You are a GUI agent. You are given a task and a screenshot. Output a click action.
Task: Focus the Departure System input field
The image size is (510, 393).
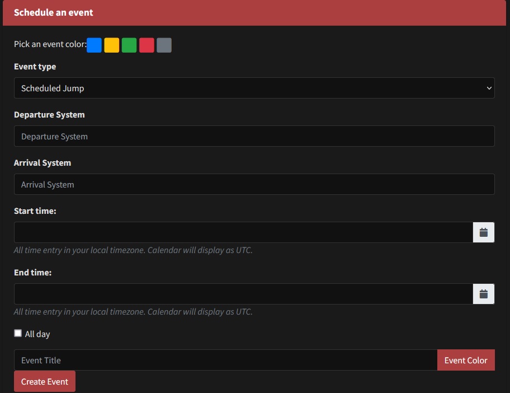[x=254, y=136]
